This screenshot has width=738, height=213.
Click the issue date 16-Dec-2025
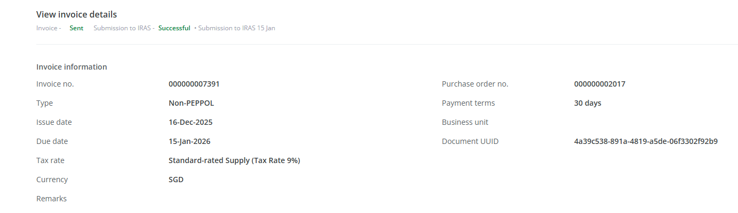(191, 122)
